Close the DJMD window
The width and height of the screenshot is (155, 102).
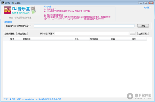151,3
